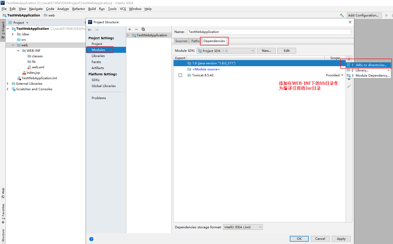Viewport: 393px width, 244px height.
Task: Open the Module SDK dropdown
Action: click(226, 51)
